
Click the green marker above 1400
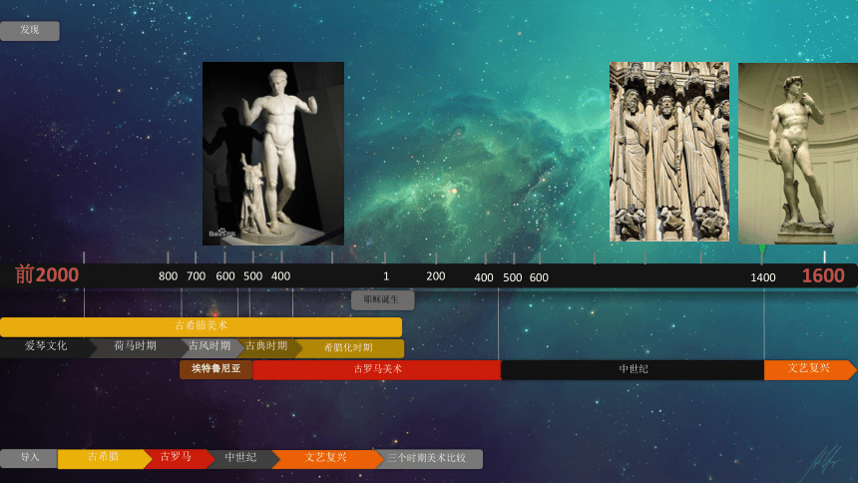point(761,249)
